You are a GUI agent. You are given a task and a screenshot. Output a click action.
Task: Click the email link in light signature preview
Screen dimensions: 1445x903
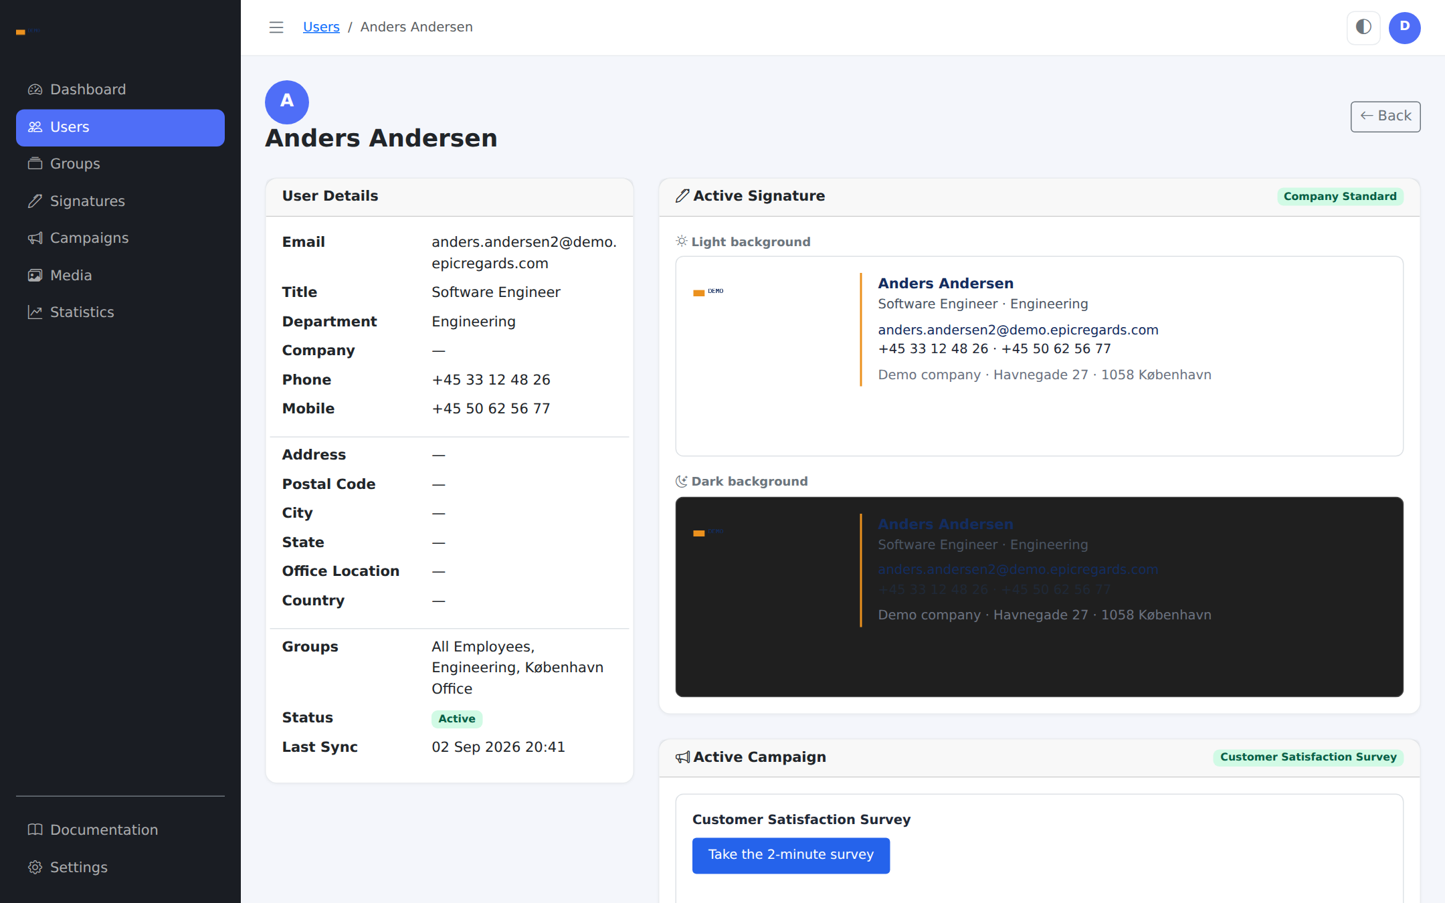[x=1018, y=330]
